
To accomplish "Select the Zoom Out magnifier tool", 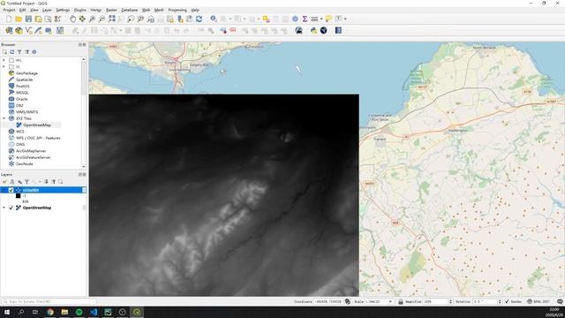I will coord(102,19).
